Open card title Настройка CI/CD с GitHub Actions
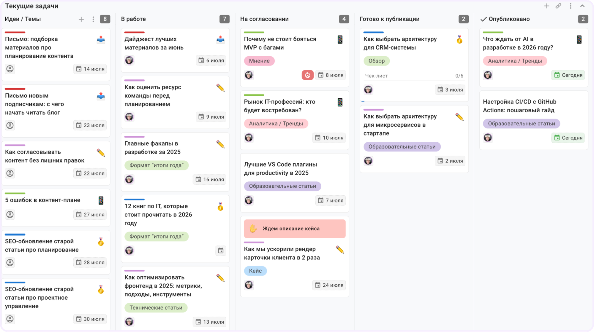The height and width of the screenshot is (332, 594). tap(519, 106)
